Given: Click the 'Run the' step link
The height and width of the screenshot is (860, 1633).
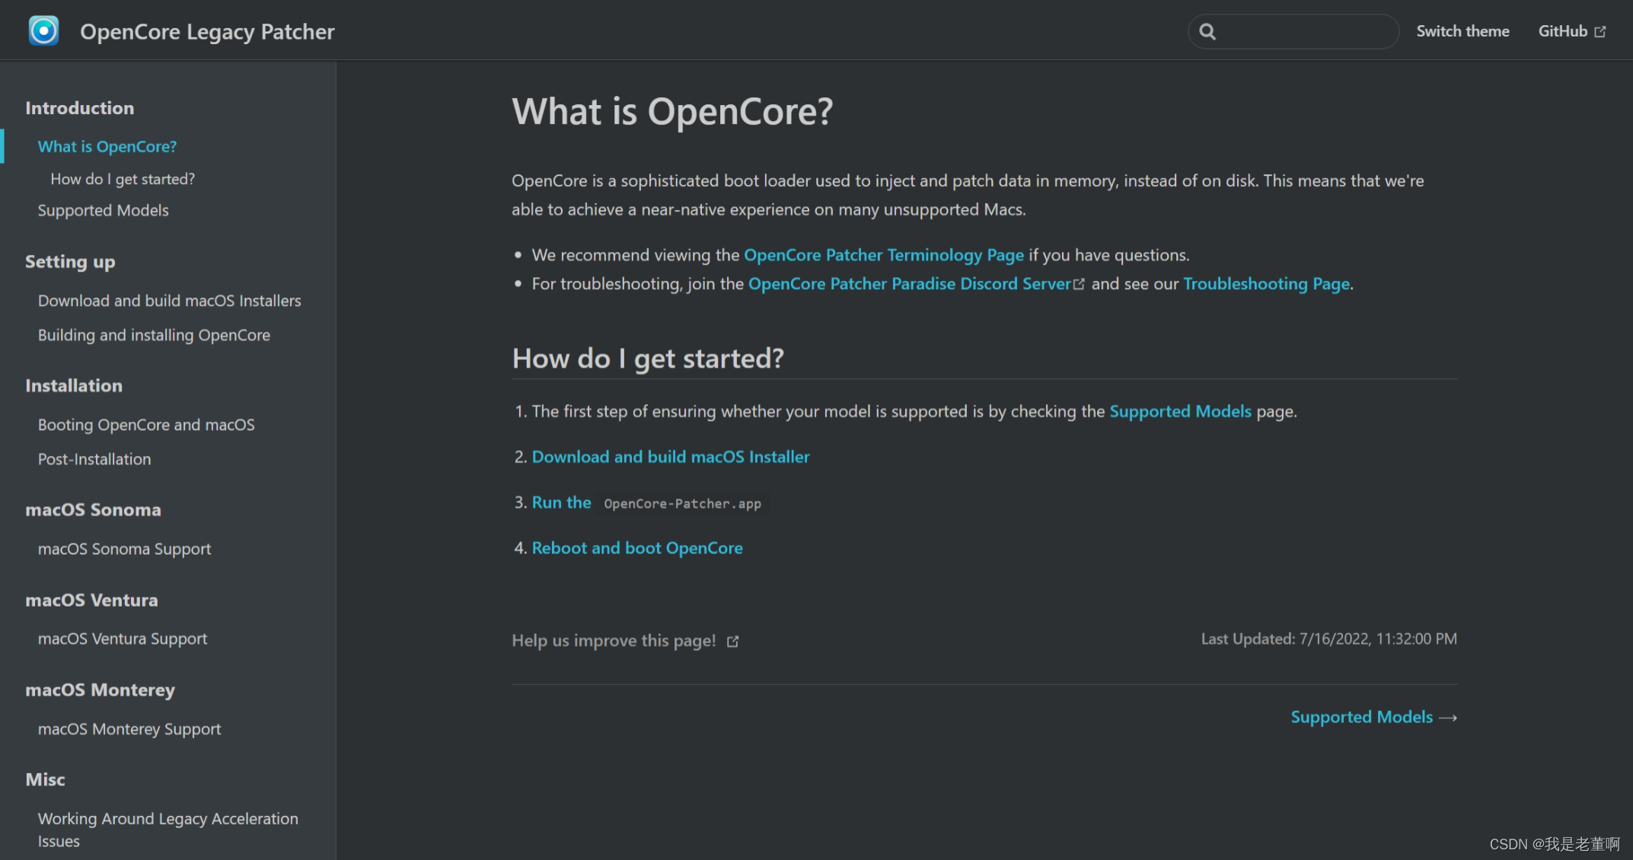Looking at the screenshot, I should pos(561,502).
